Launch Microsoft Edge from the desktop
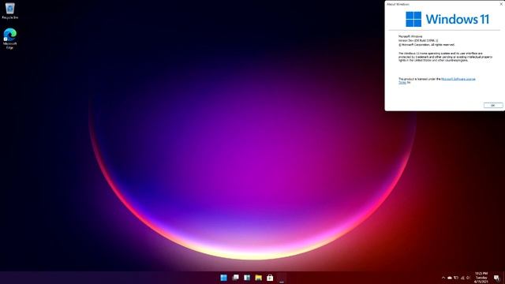 pyautogui.click(x=9, y=39)
